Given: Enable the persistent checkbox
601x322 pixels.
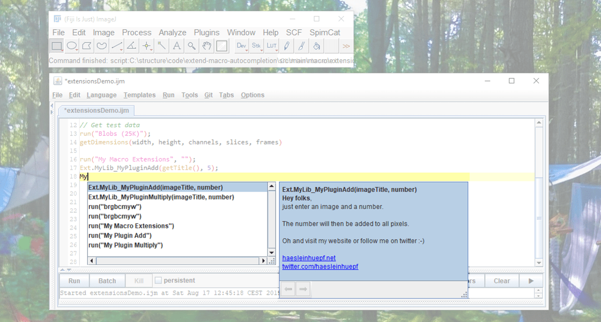Looking at the screenshot, I should click(158, 280).
